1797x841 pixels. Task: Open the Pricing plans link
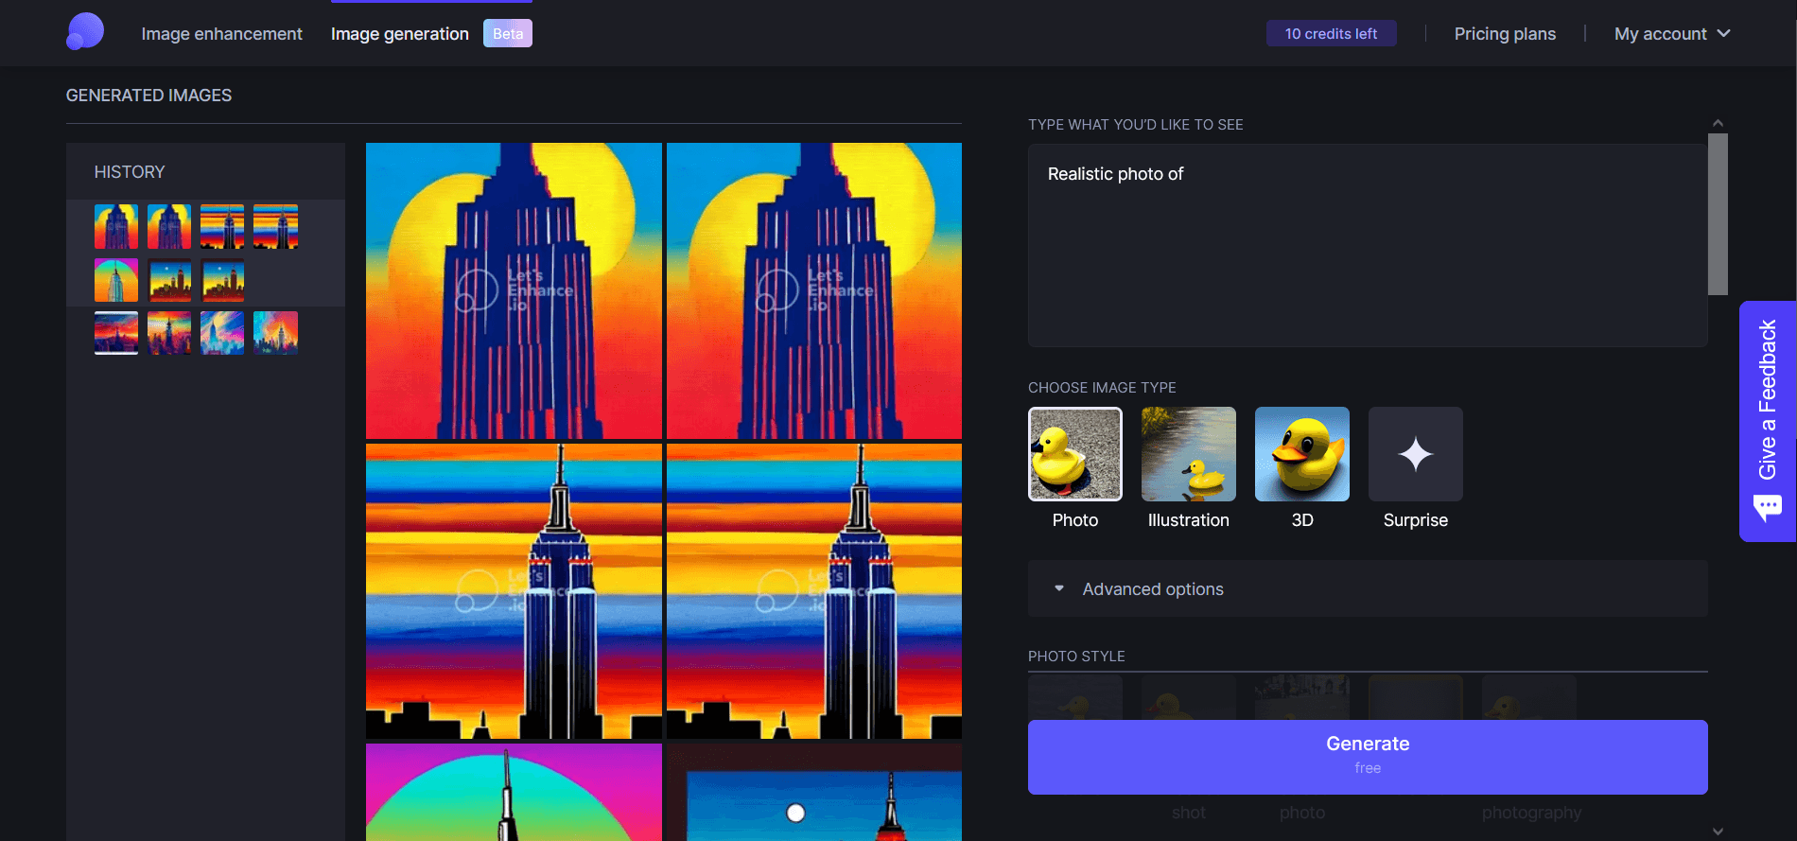click(1504, 34)
